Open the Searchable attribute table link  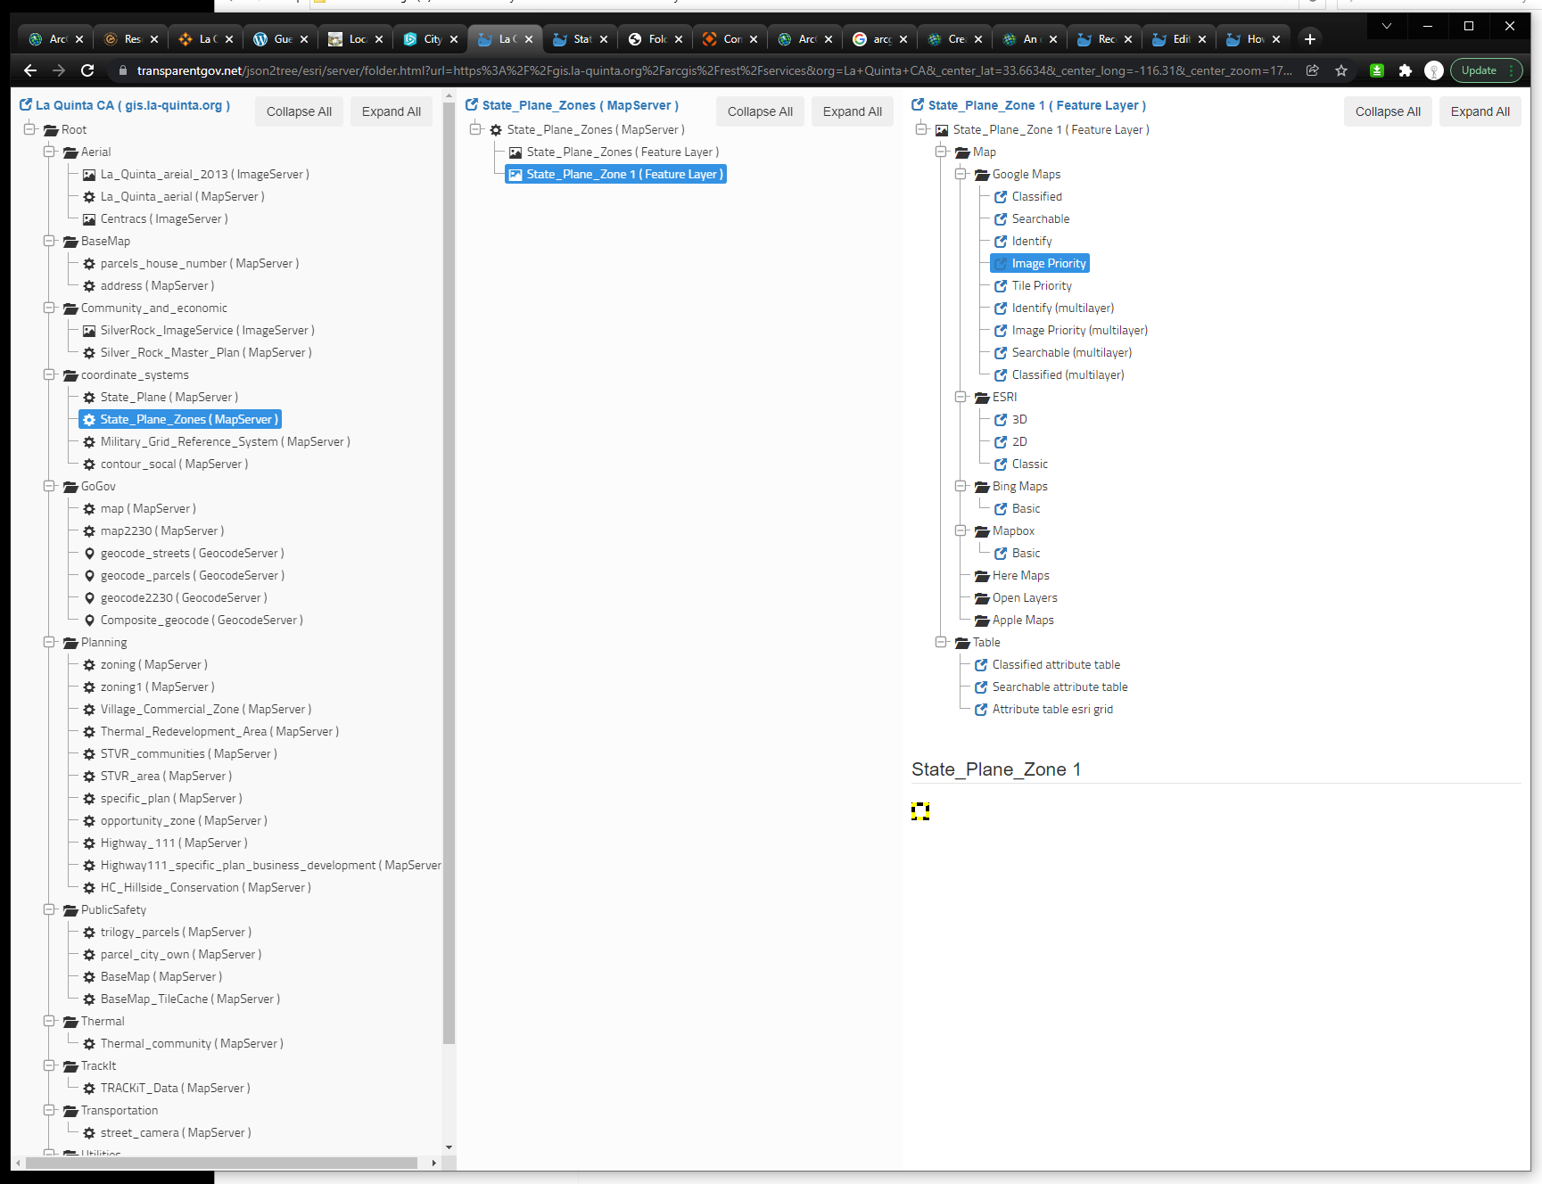(1060, 687)
